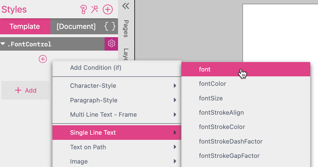Screen dimensions: 318x167
Task: Choose fontColor from the submenu
Action: click(212, 83)
